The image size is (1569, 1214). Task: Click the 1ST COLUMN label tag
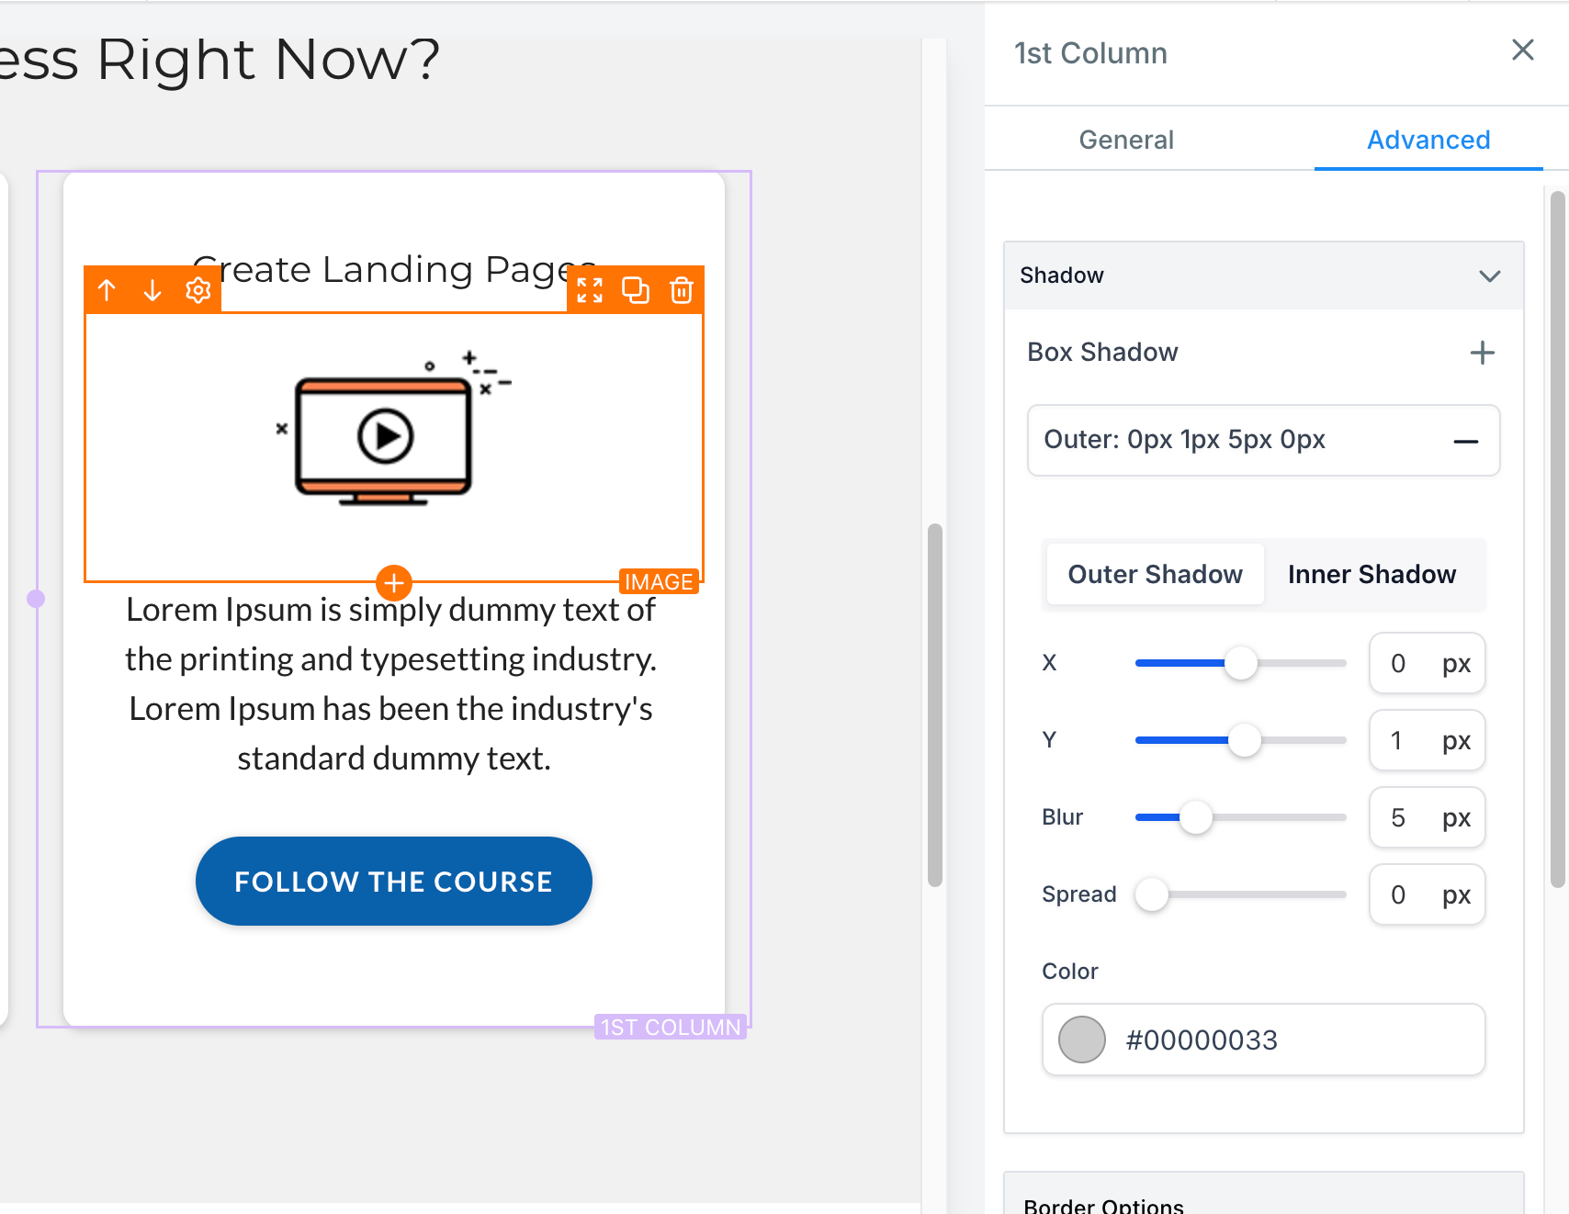(671, 1027)
